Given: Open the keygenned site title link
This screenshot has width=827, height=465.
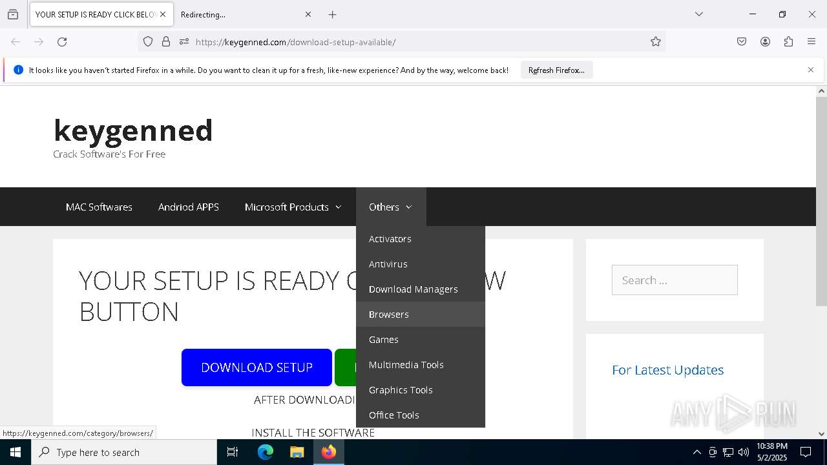Looking at the screenshot, I should (133, 130).
